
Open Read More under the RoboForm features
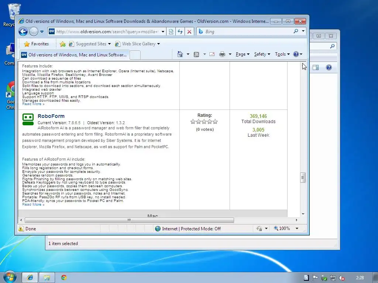tap(33, 205)
